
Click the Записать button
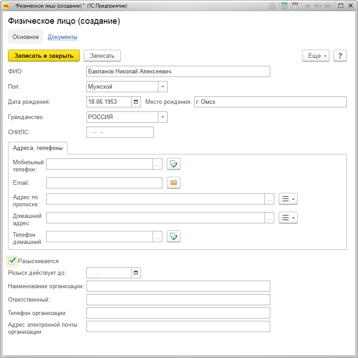[102, 55]
